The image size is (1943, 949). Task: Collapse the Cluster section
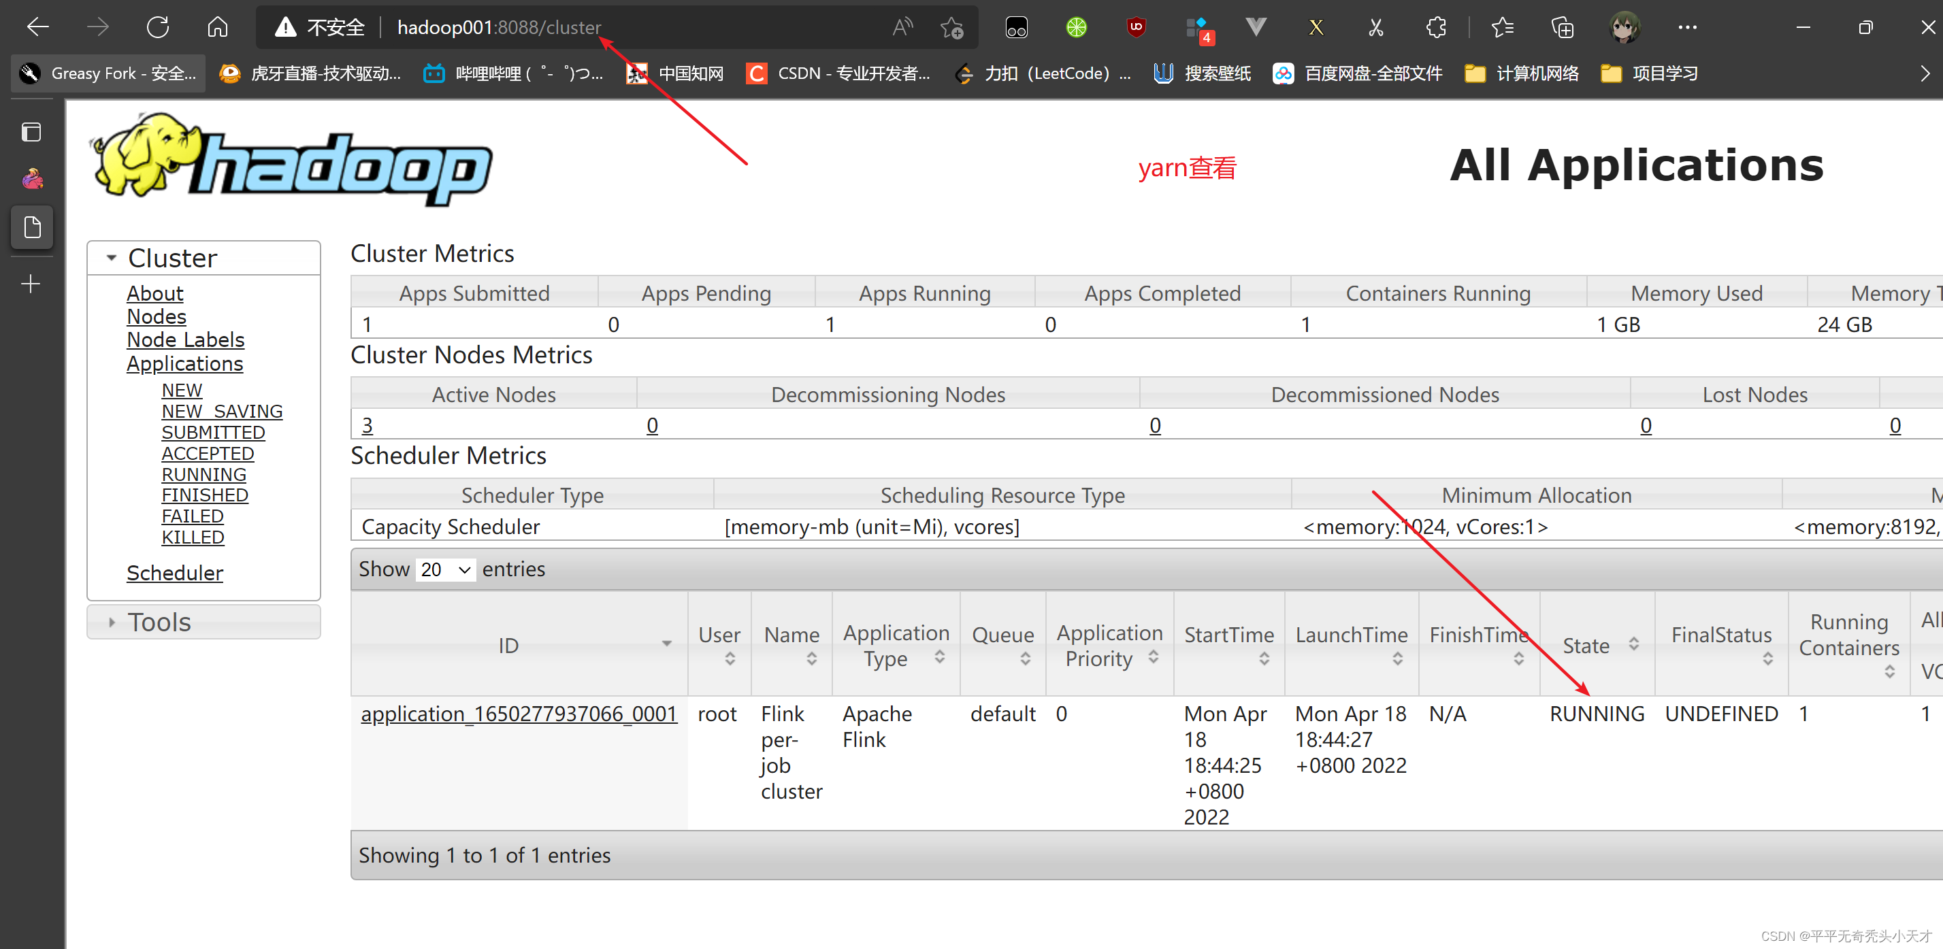112,257
